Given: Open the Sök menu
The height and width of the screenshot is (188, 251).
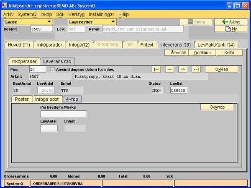Looking at the screenshot, I should [x=60, y=14].
